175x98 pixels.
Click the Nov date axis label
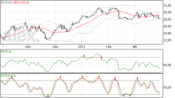(x=28, y=47)
